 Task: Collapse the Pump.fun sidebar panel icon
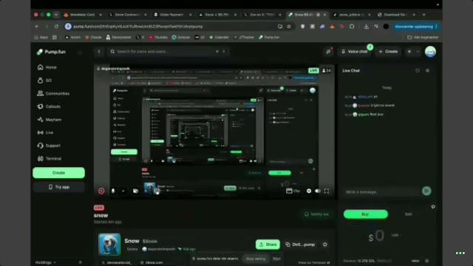point(80,52)
